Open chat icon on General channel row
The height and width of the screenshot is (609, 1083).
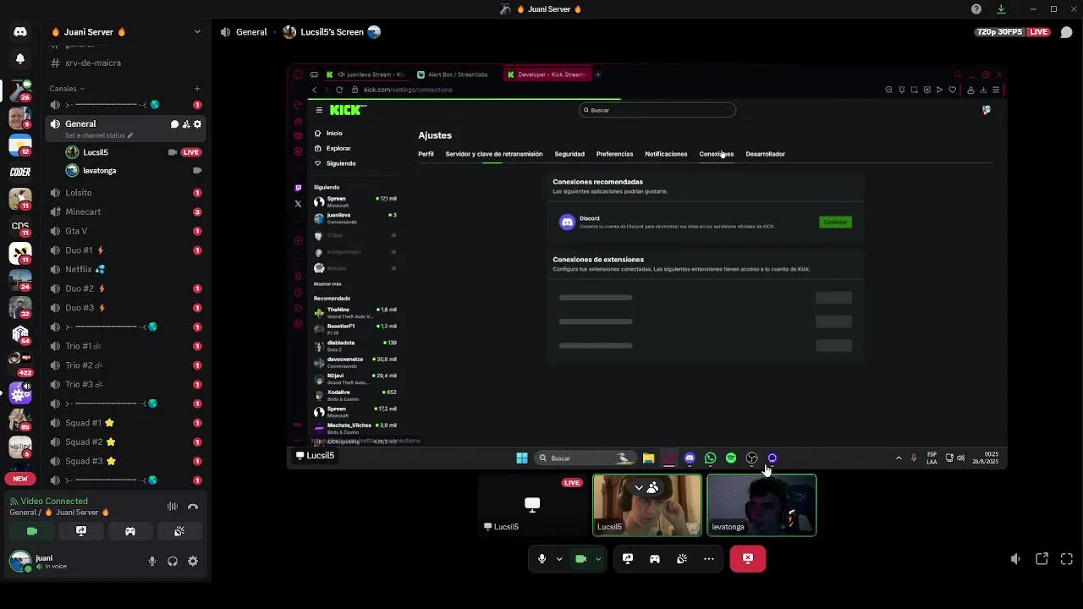(174, 124)
